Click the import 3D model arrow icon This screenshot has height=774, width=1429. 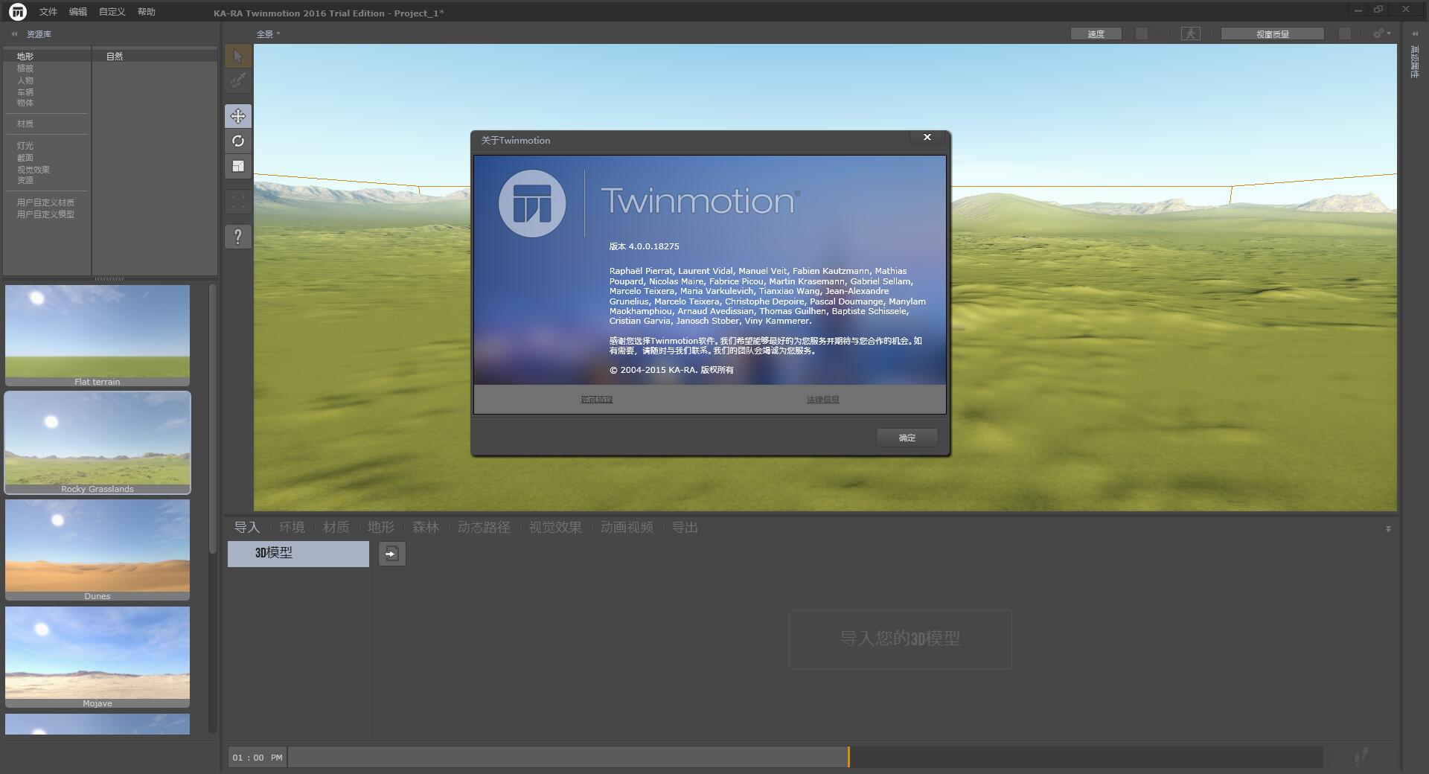(x=391, y=554)
